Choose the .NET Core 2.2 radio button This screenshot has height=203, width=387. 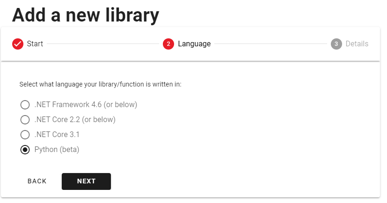pyautogui.click(x=25, y=120)
